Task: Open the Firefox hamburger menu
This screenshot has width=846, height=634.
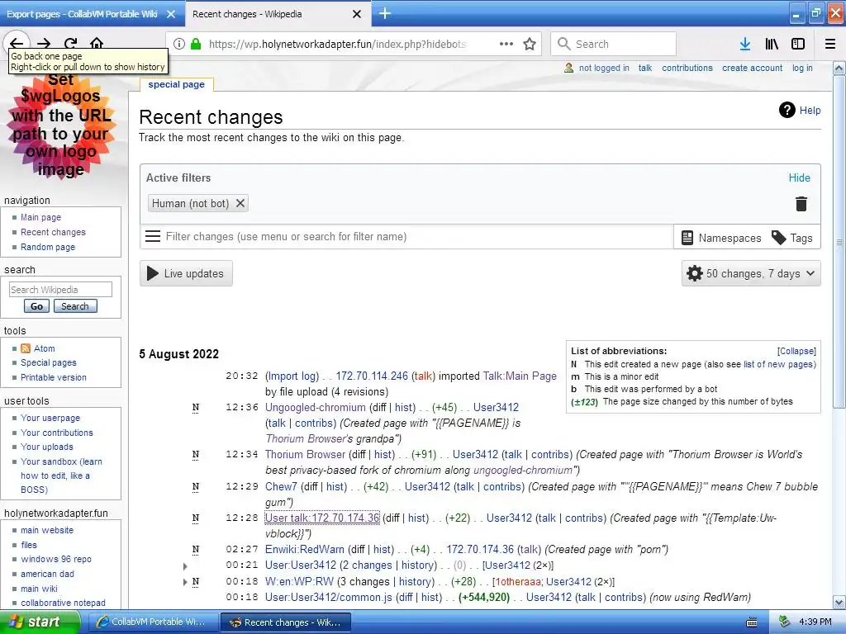Action: tap(830, 44)
